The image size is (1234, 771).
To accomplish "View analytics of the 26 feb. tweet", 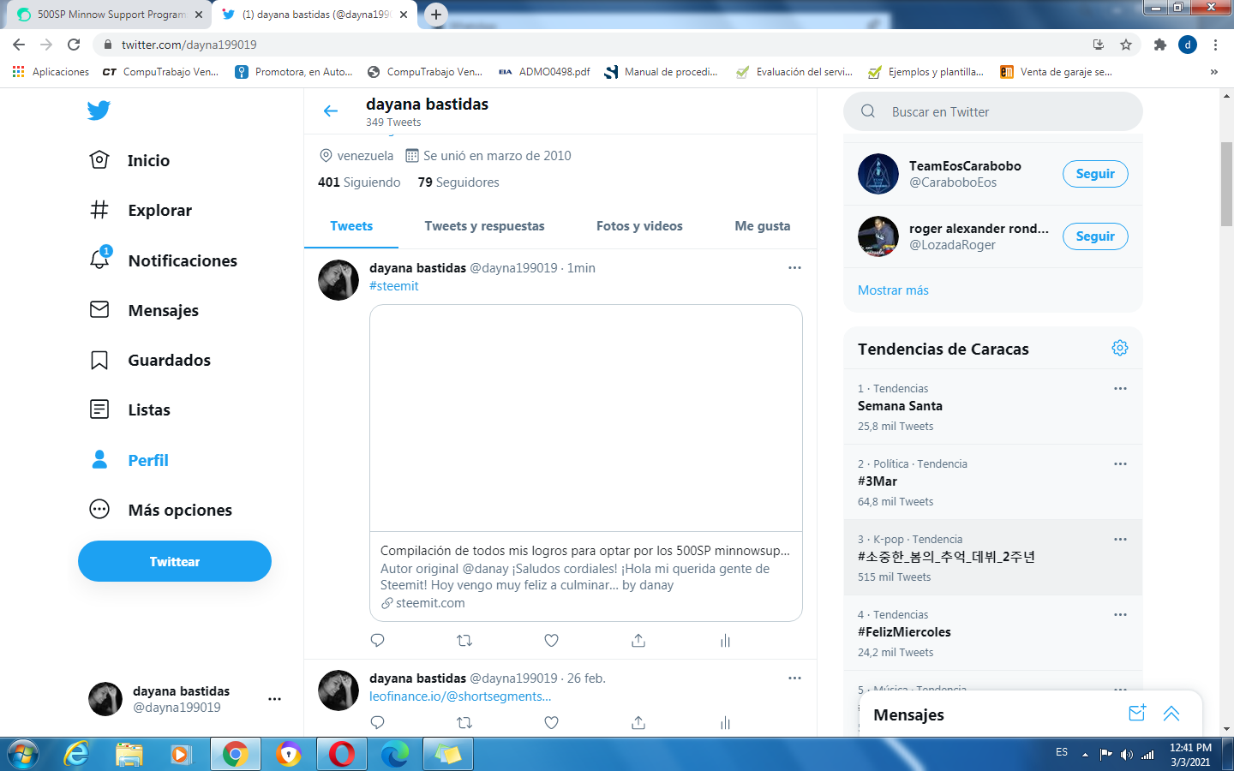I will 725,722.
